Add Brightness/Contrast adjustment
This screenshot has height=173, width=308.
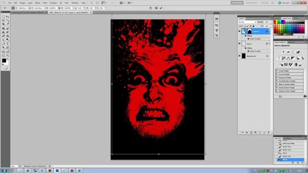(x=283, y=52)
